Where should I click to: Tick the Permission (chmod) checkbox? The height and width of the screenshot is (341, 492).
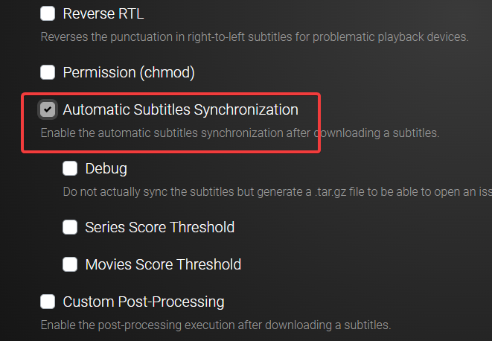coord(48,72)
